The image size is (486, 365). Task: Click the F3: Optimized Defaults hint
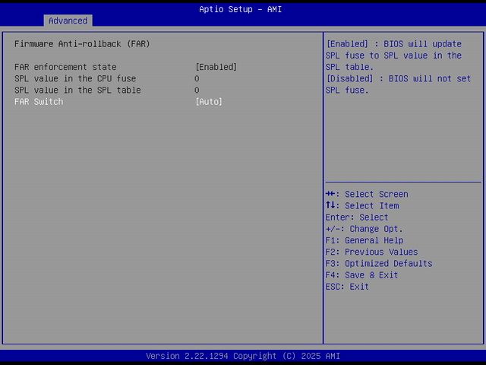[379, 264]
